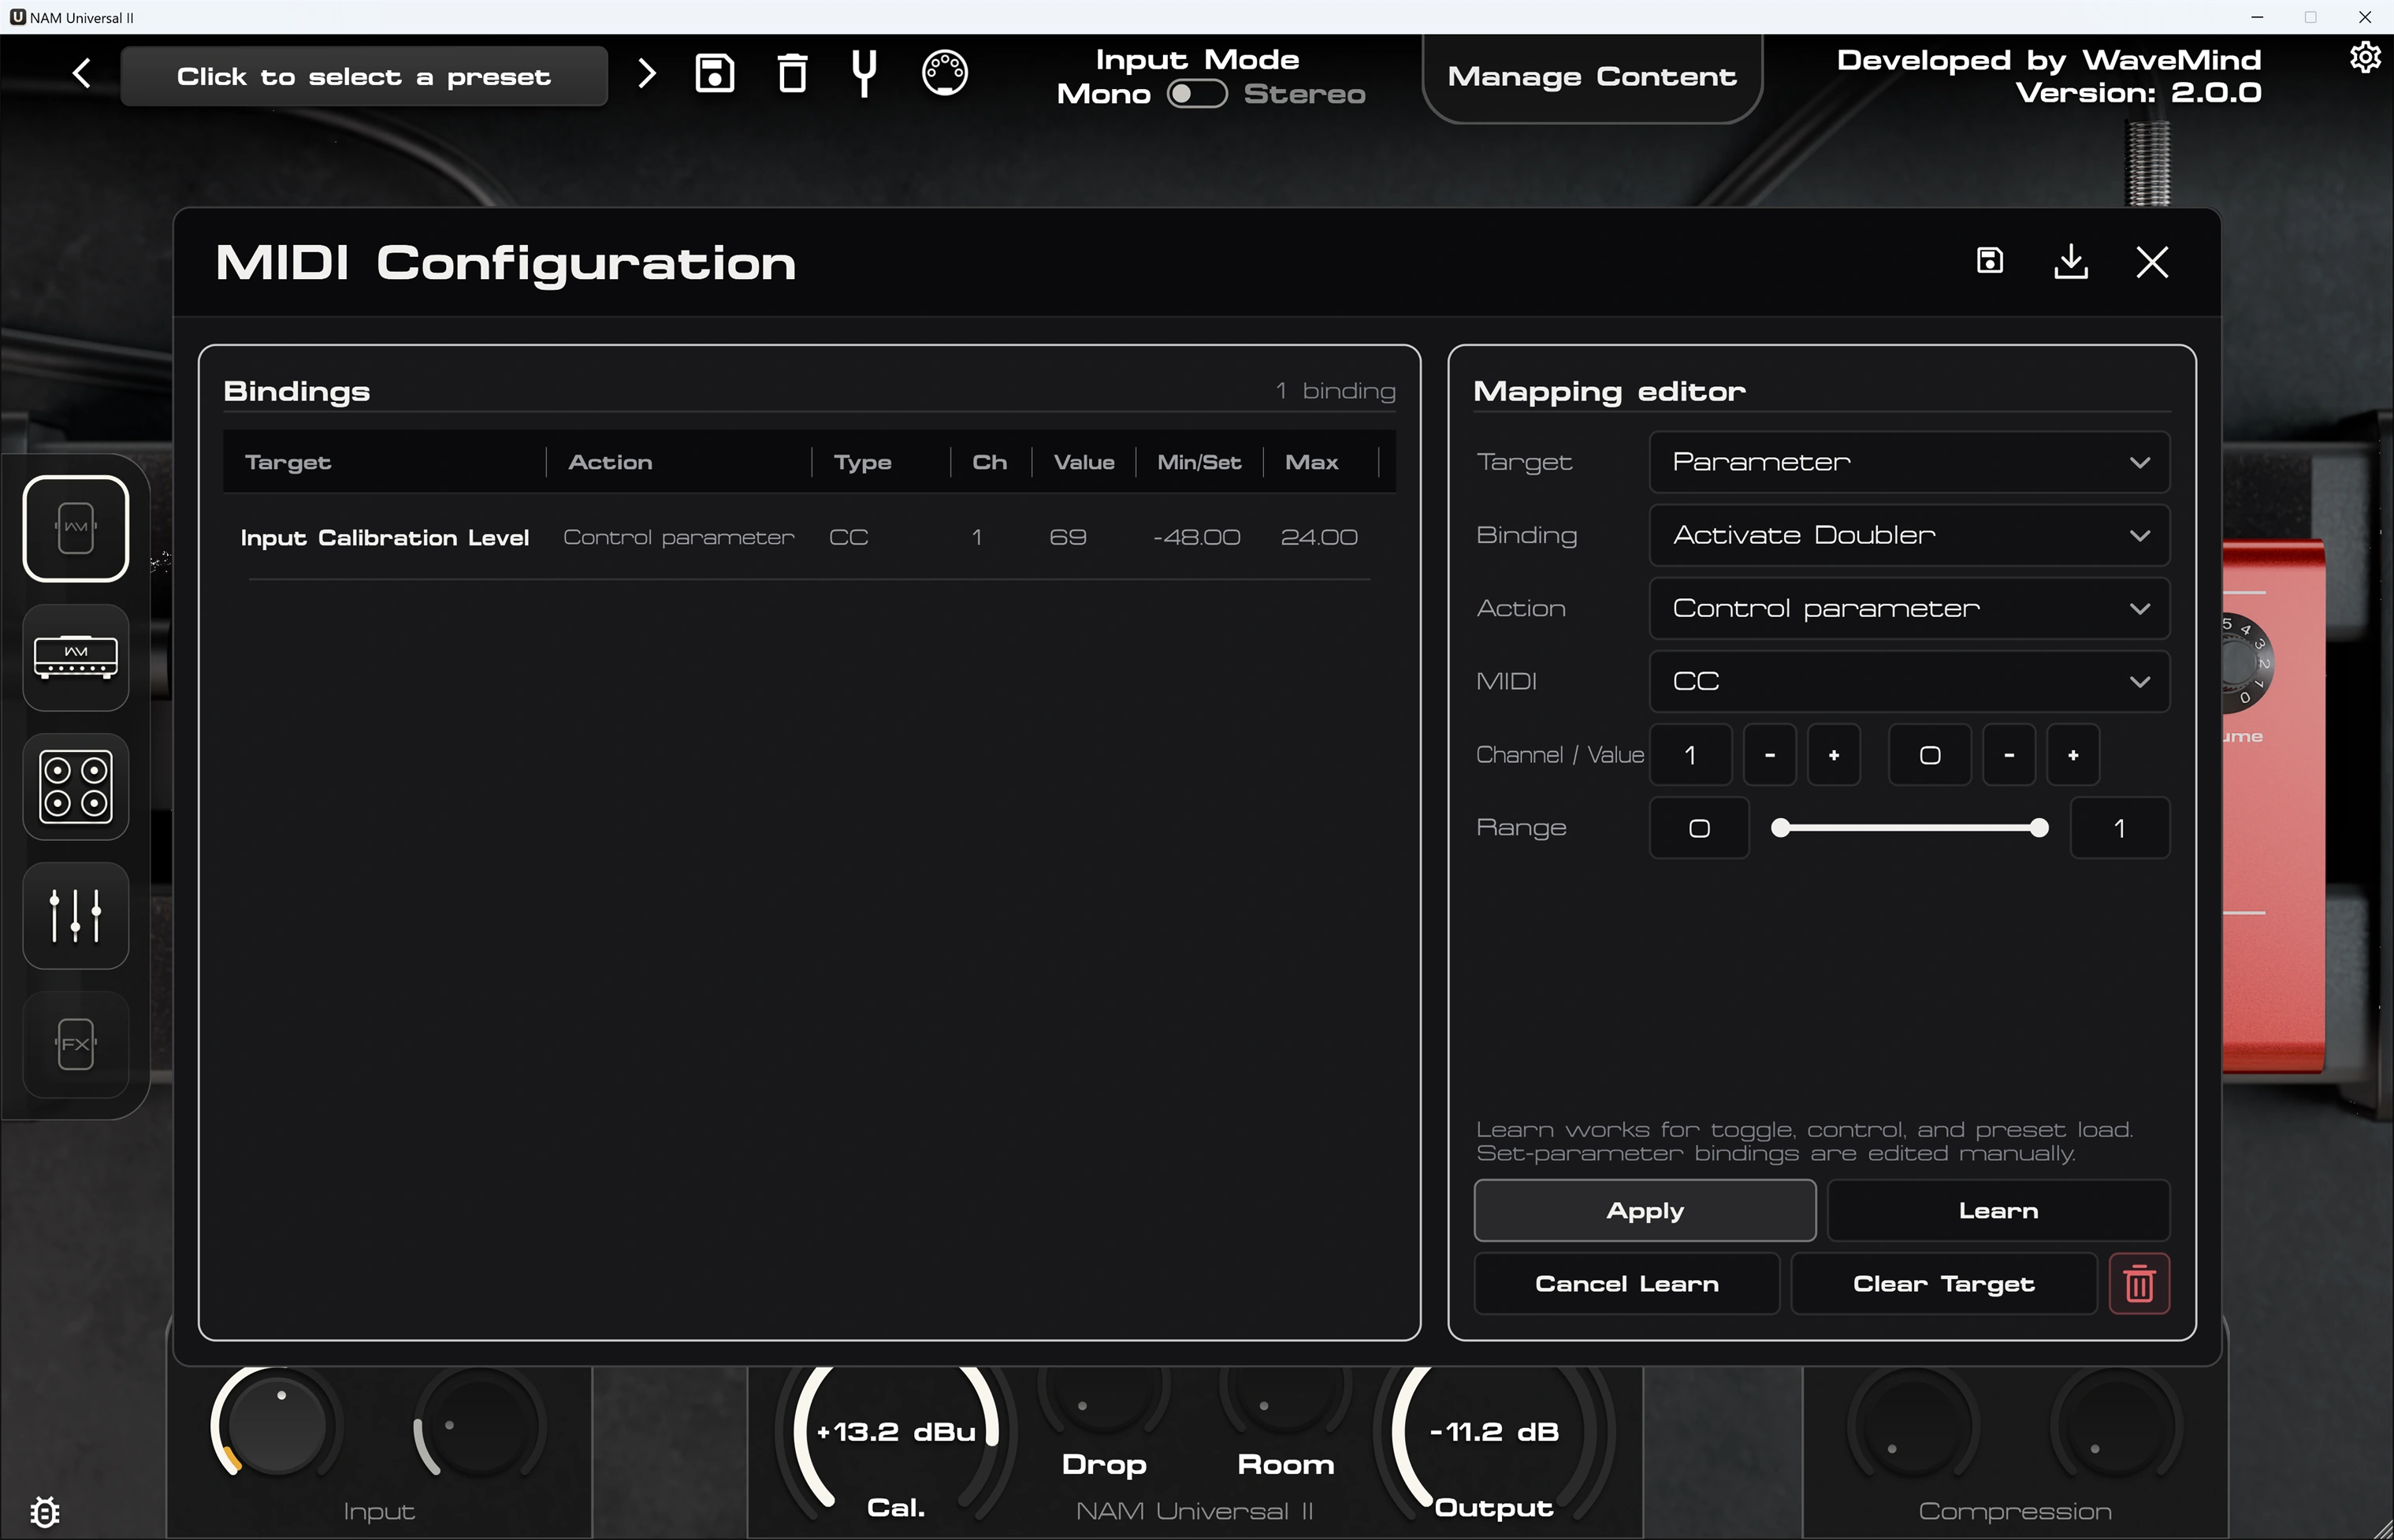This screenshot has width=2394, height=1540.
Task: Click the right handle of Range slider
Action: click(x=2039, y=828)
